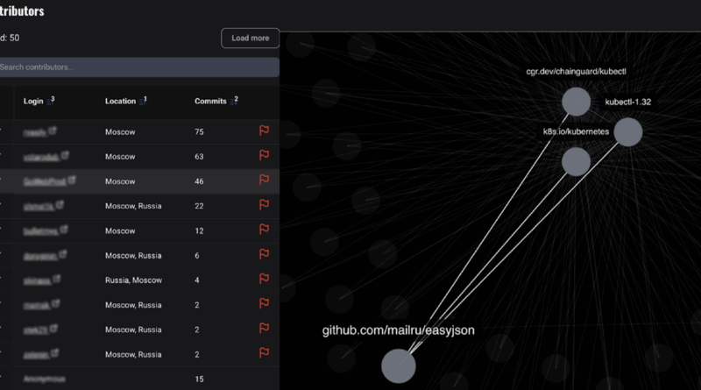Viewport: 701px width, 390px height.
Task: Select the cgr.dev/chainguard/kubectl graph node circle
Action: click(x=577, y=102)
